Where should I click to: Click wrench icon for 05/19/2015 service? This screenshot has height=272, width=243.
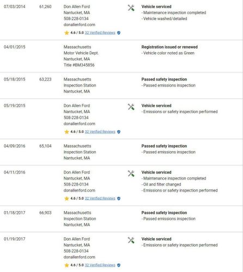click(131, 107)
